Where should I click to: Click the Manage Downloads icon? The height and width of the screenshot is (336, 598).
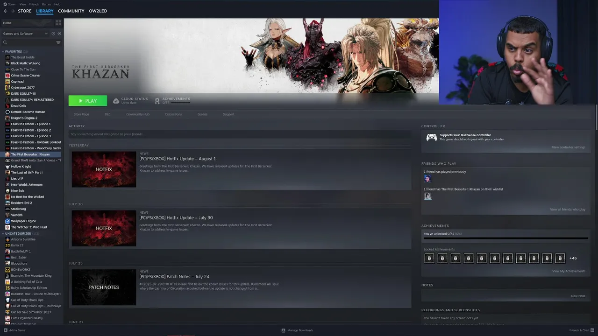click(x=283, y=330)
